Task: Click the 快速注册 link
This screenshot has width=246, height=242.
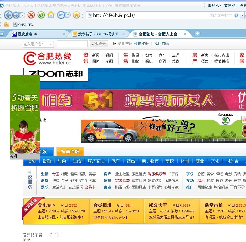Action: pyautogui.click(x=141, y=44)
